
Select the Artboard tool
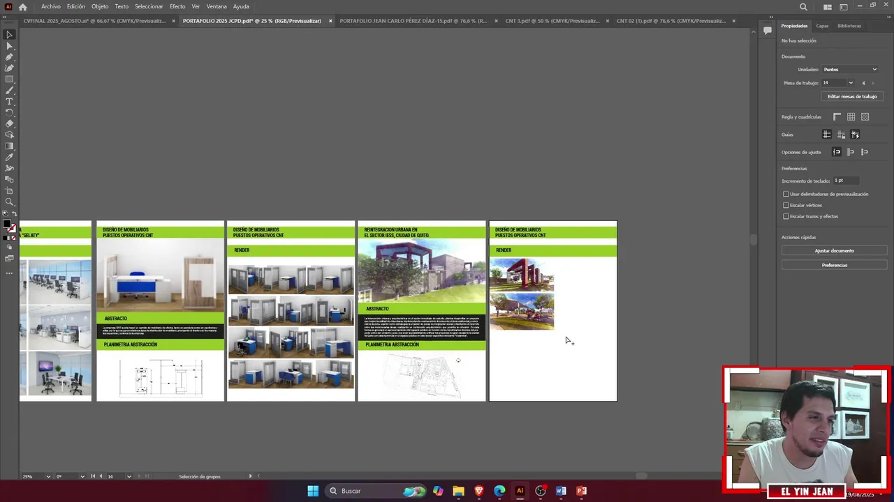point(9,190)
